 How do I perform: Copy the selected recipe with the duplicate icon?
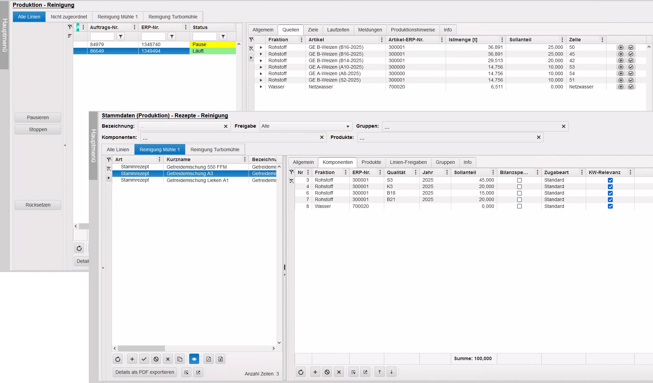pos(180,359)
